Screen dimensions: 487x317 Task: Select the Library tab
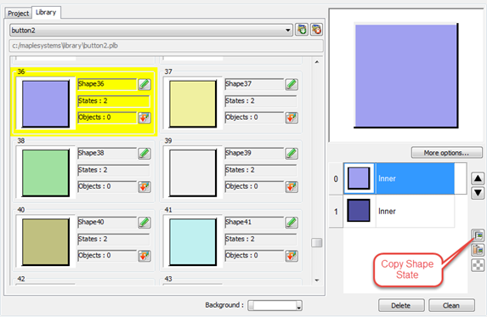(46, 13)
